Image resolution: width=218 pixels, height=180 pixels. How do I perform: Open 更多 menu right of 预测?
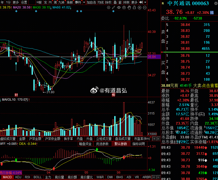[134, 2]
